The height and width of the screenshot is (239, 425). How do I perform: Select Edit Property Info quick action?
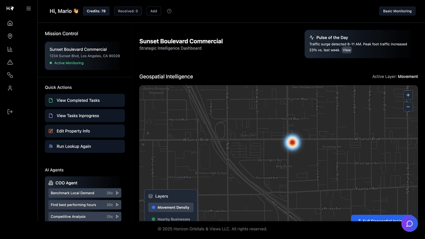(x=85, y=131)
